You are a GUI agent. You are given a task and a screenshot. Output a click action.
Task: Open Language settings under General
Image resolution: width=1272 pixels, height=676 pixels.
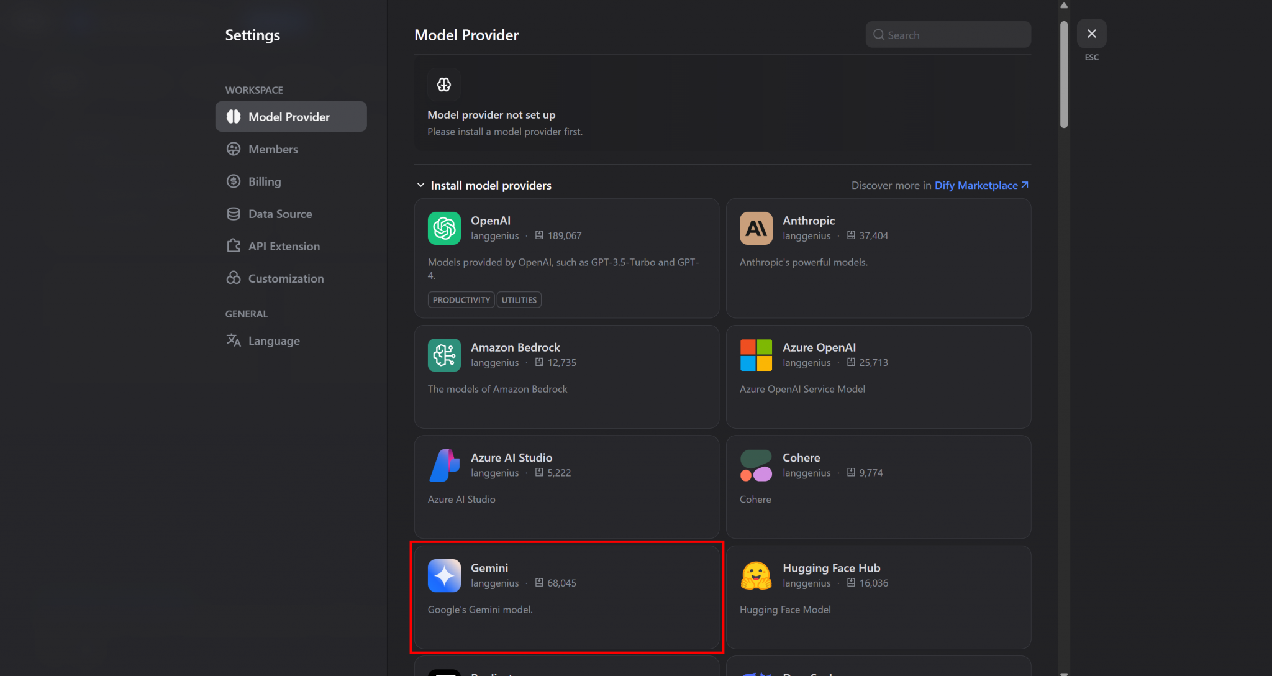(273, 340)
